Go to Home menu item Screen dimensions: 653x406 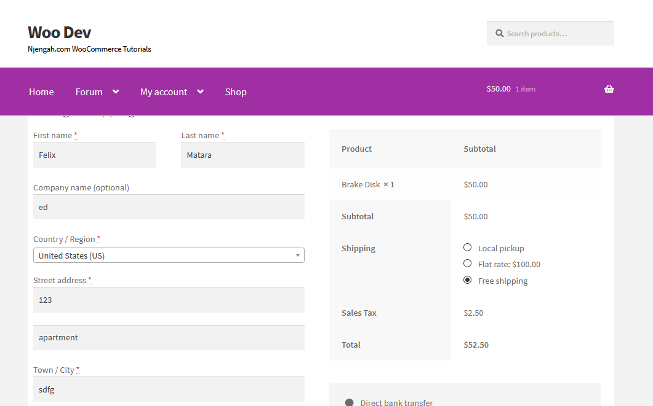point(41,92)
